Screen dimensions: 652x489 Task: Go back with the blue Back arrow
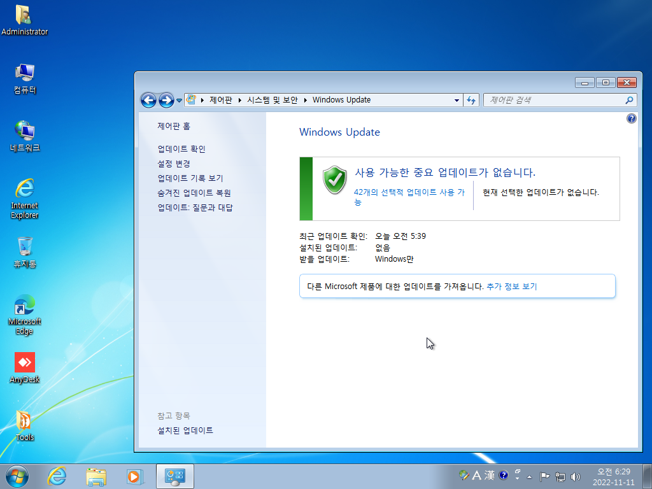click(148, 100)
